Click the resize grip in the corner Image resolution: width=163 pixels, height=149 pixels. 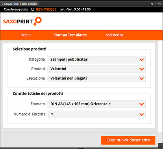(x=161, y=145)
